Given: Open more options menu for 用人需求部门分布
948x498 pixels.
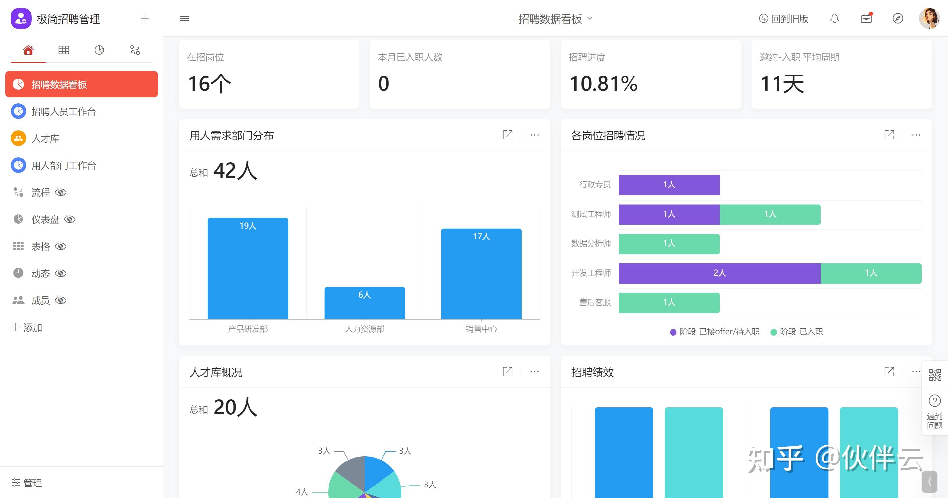Looking at the screenshot, I should [x=534, y=135].
